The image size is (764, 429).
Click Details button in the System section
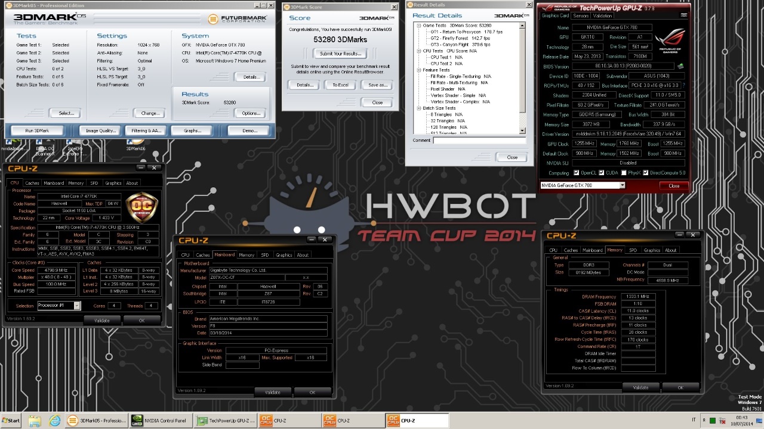(x=250, y=77)
